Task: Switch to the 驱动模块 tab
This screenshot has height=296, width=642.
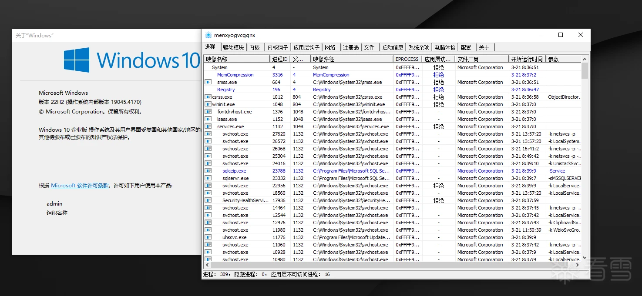Action: coord(233,47)
